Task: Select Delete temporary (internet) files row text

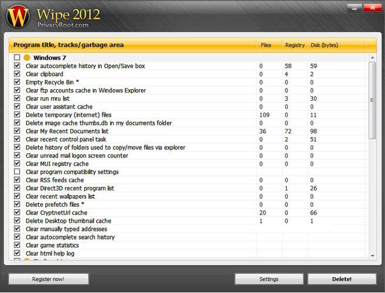Action: tap(69, 115)
